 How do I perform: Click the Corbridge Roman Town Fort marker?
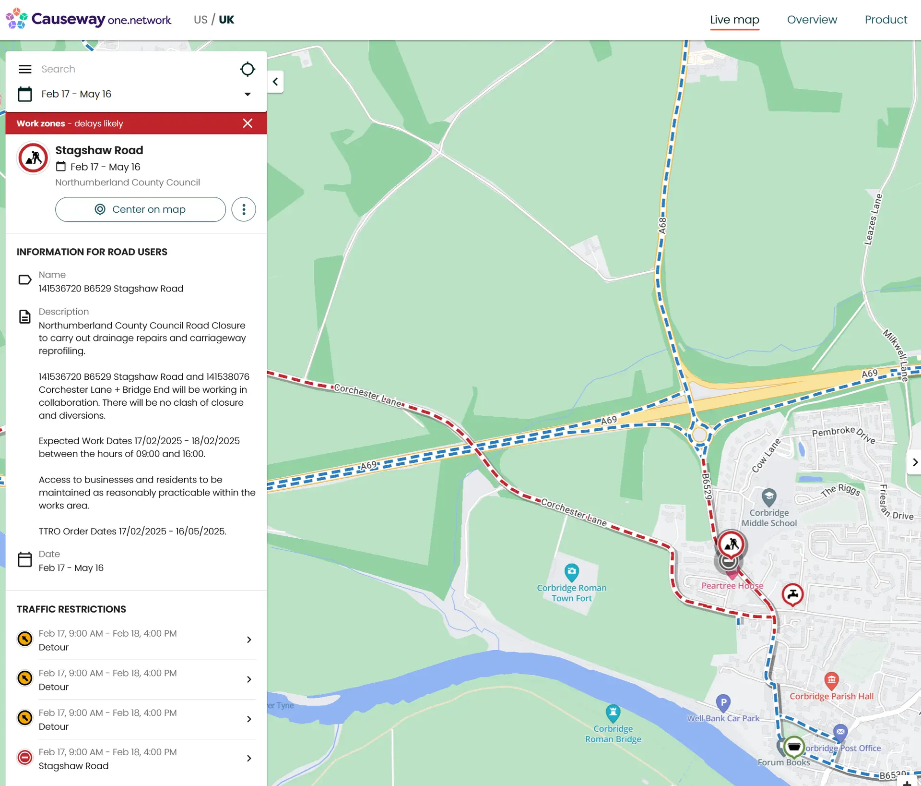571,572
